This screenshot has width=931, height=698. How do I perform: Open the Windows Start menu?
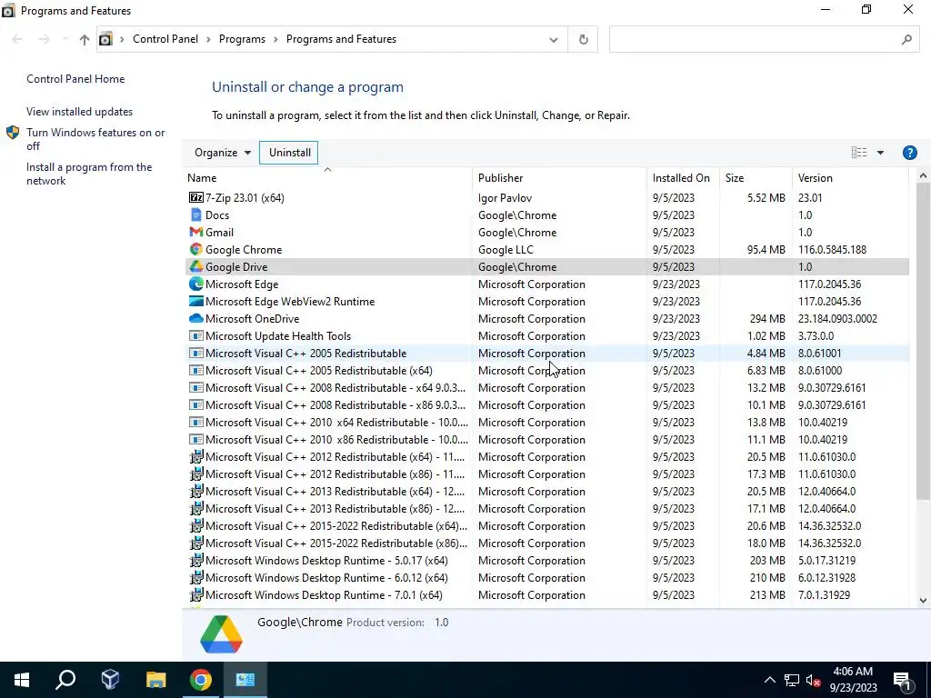coord(22,680)
